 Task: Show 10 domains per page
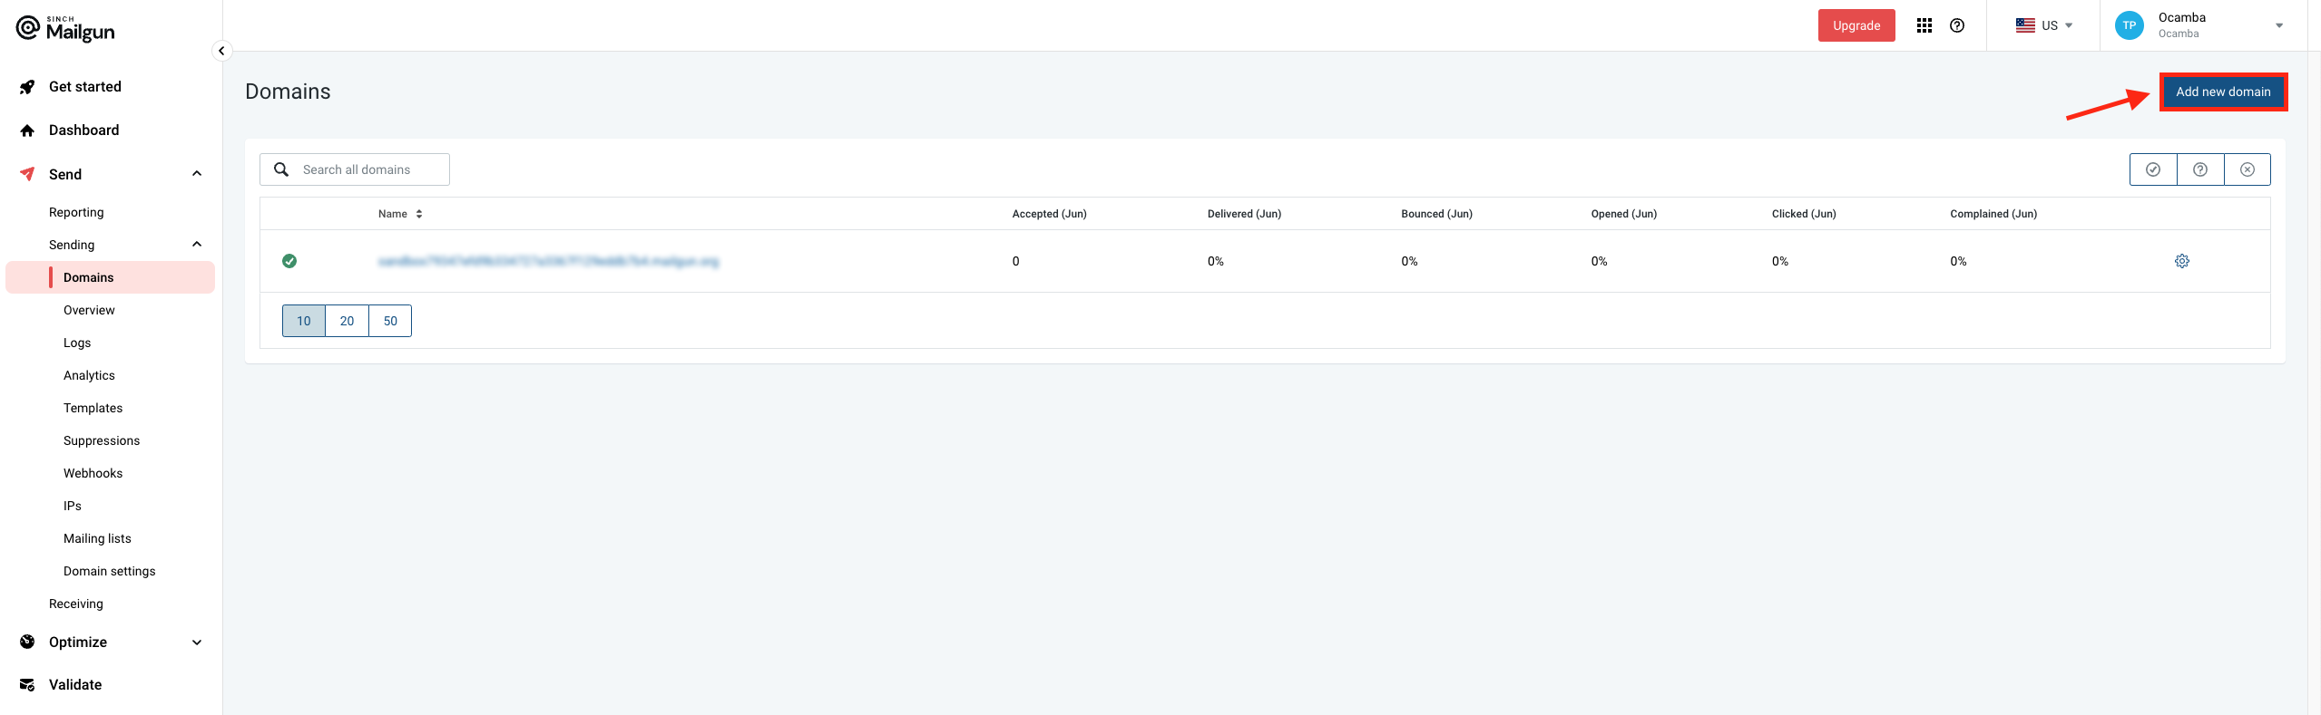click(304, 321)
